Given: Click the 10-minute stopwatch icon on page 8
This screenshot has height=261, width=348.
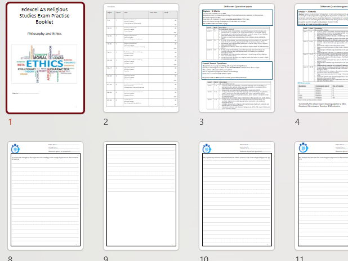Looking at the screenshot, I should [15, 148].
